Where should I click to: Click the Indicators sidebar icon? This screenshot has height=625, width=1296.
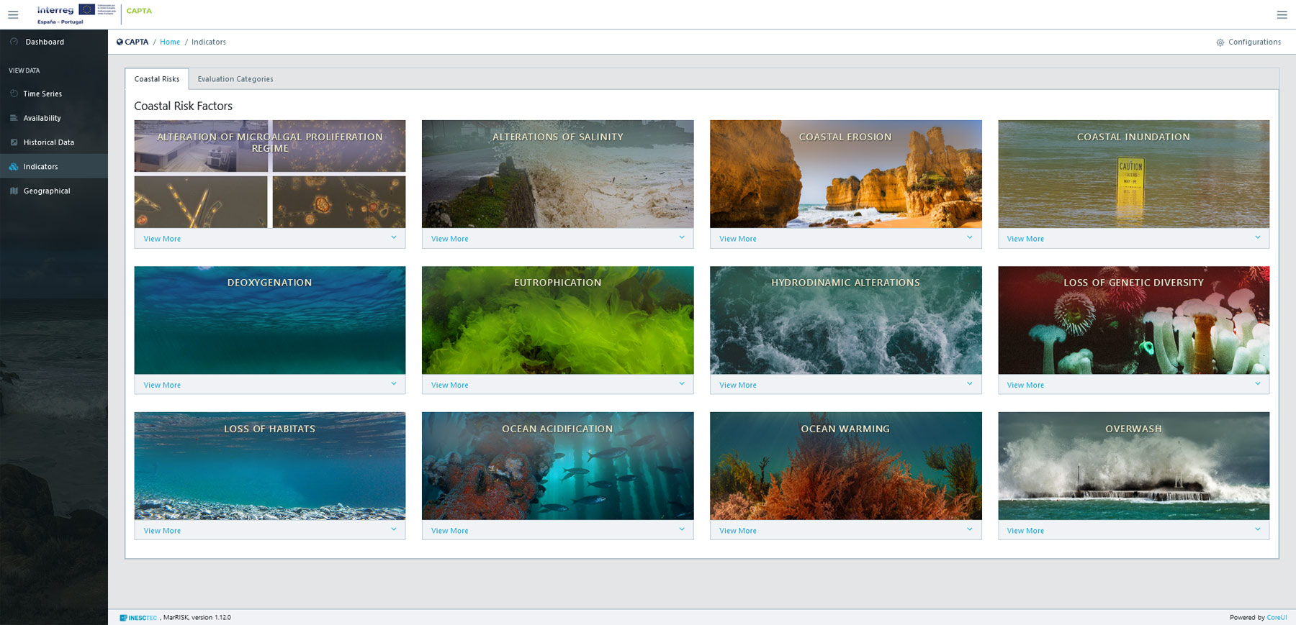click(x=14, y=167)
